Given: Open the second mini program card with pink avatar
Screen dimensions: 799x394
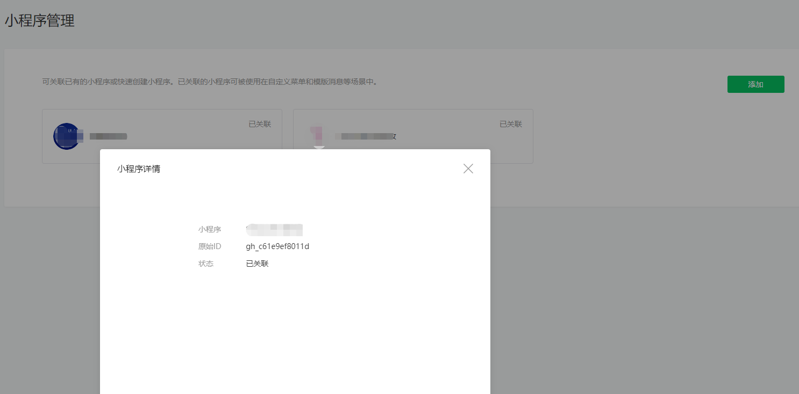Looking at the screenshot, I should point(413,136).
